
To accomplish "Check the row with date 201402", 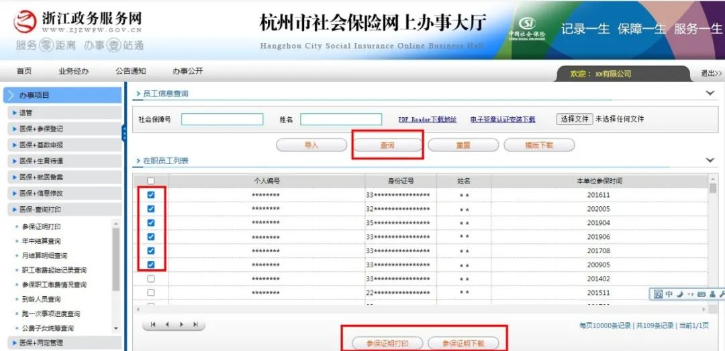I will (151, 279).
